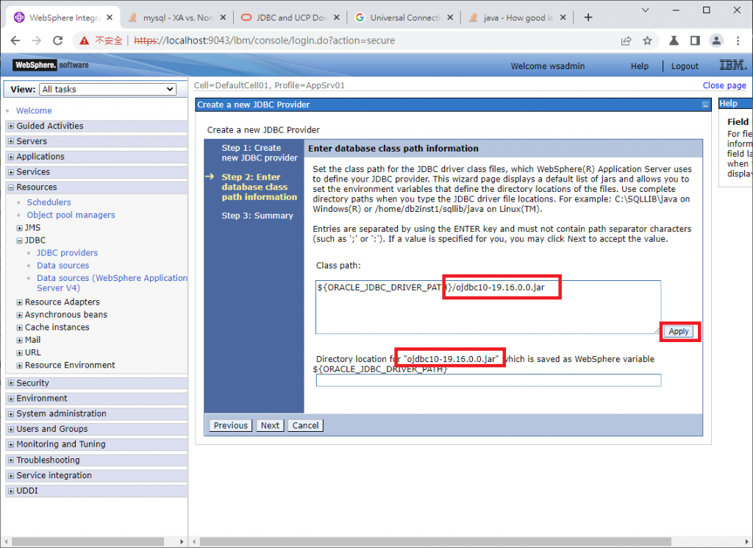Switch to Universal Connection tab
Image resolution: width=753 pixels, height=548 pixels.
(x=404, y=18)
